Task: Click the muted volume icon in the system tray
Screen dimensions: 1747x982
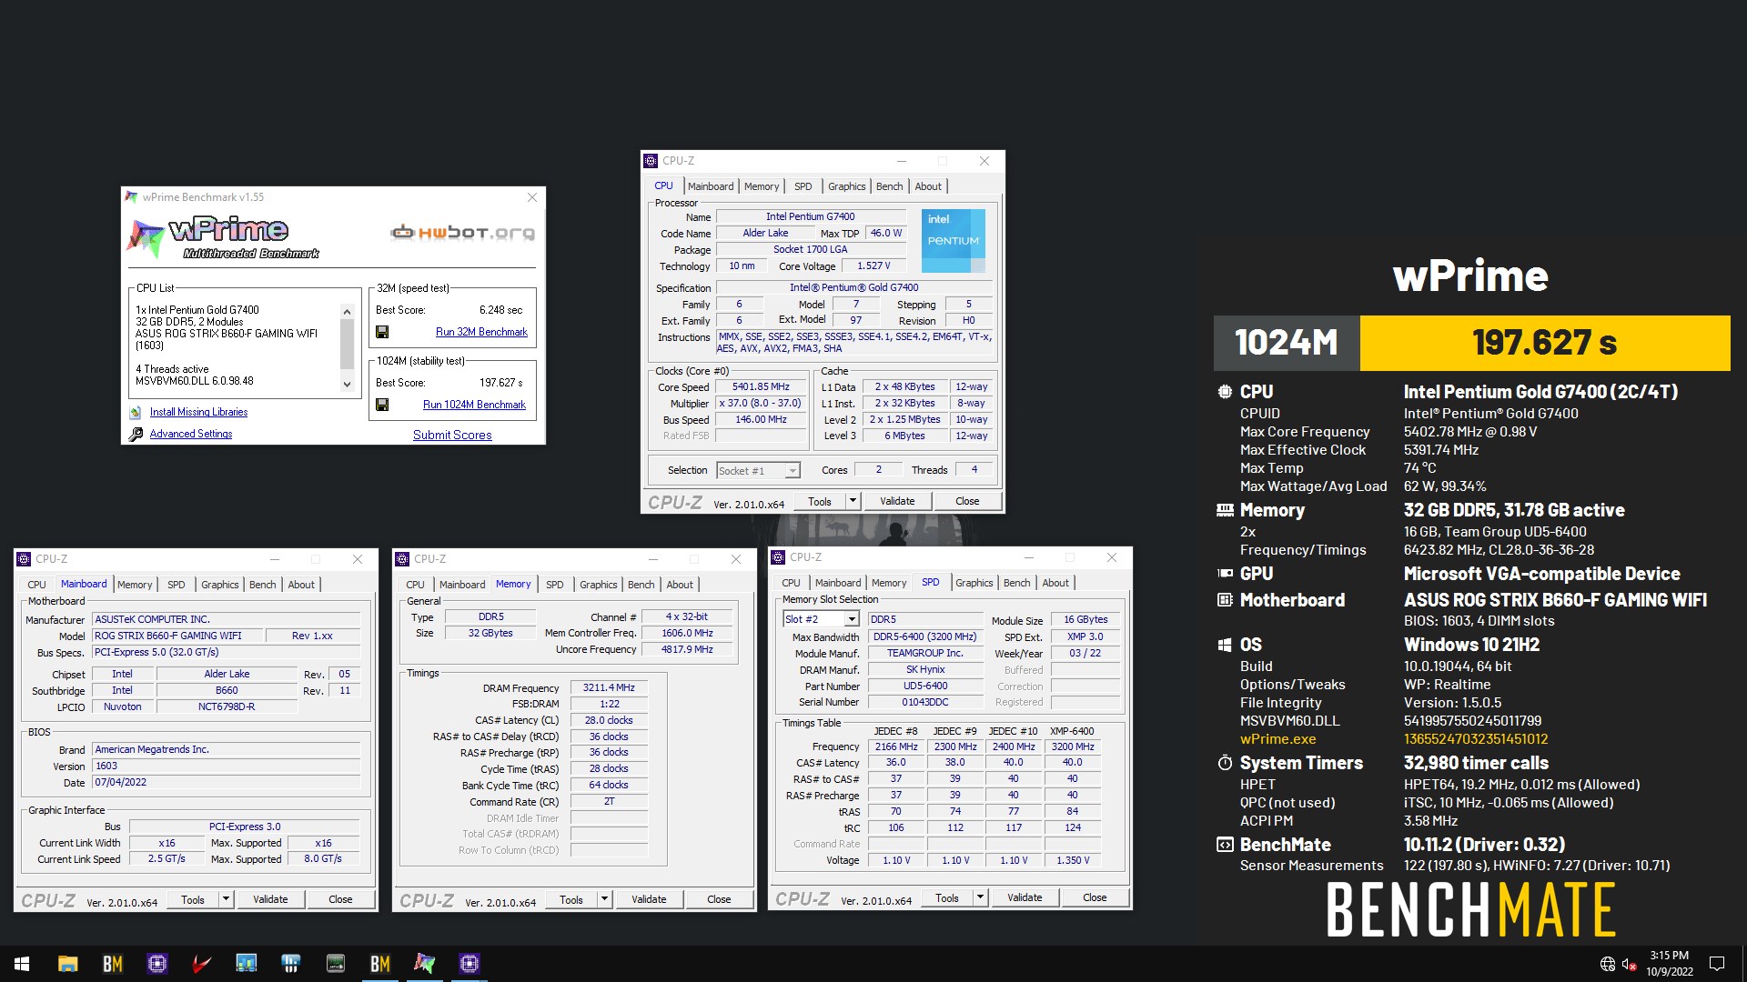Action: (1630, 964)
